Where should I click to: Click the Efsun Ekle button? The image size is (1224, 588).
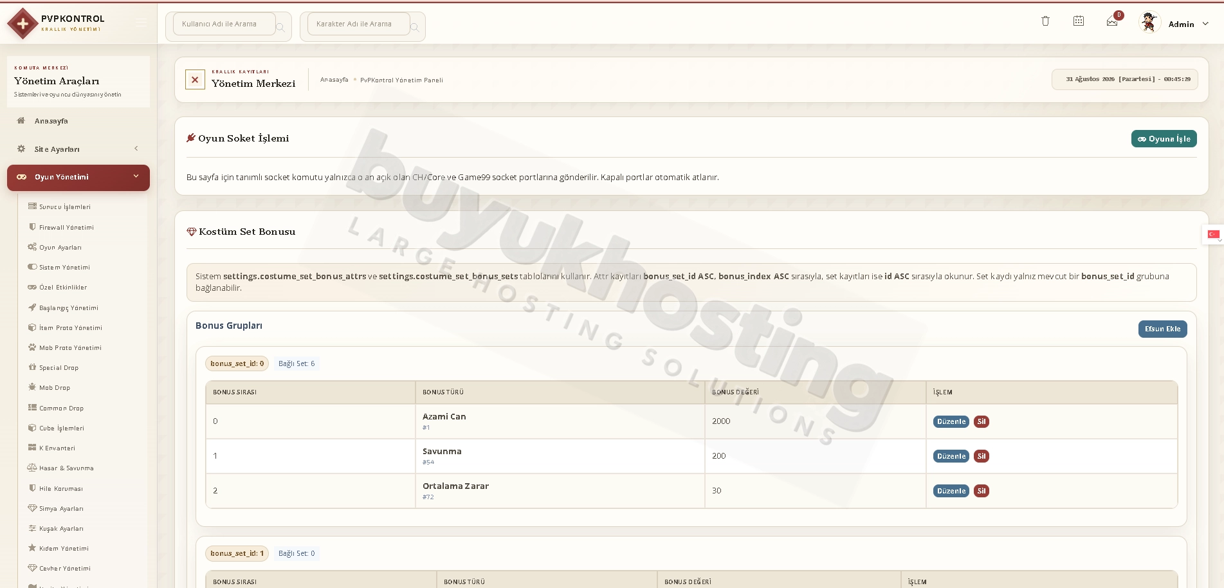click(x=1162, y=329)
